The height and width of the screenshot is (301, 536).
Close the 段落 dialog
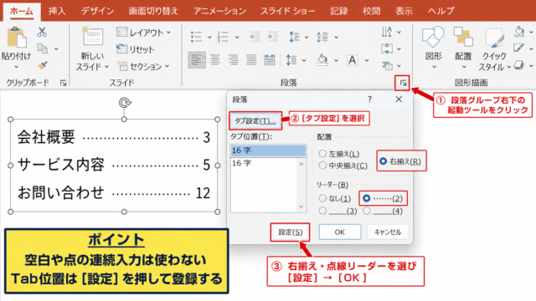pyautogui.click(x=399, y=99)
